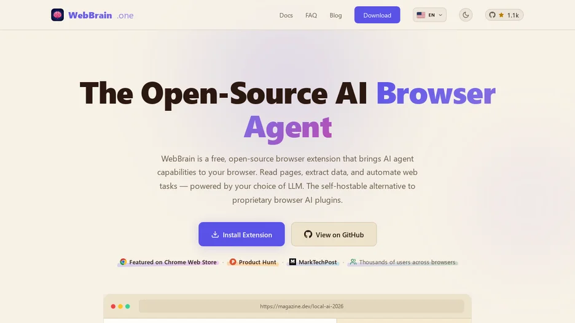This screenshot has height=323, width=575.
Task: Click View on GitHub button
Action: (334, 234)
